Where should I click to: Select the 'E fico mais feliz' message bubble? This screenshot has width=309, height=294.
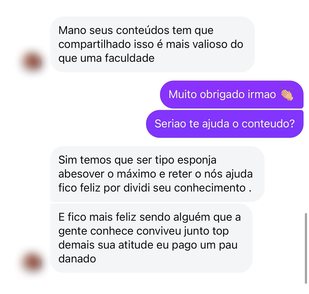[x=151, y=238]
